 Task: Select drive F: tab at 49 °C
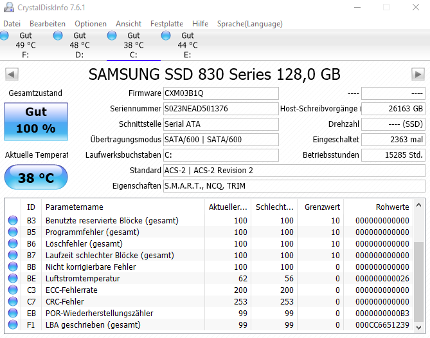[26, 45]
